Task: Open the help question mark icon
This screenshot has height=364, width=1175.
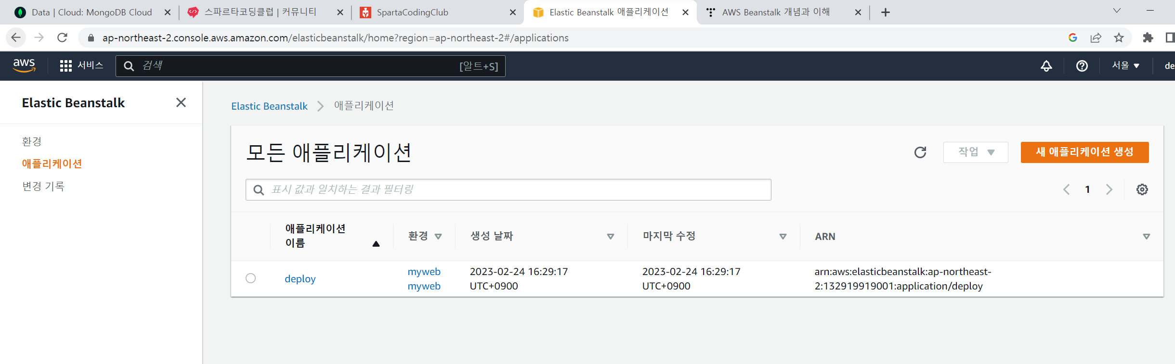Action: click(1082, 66)
